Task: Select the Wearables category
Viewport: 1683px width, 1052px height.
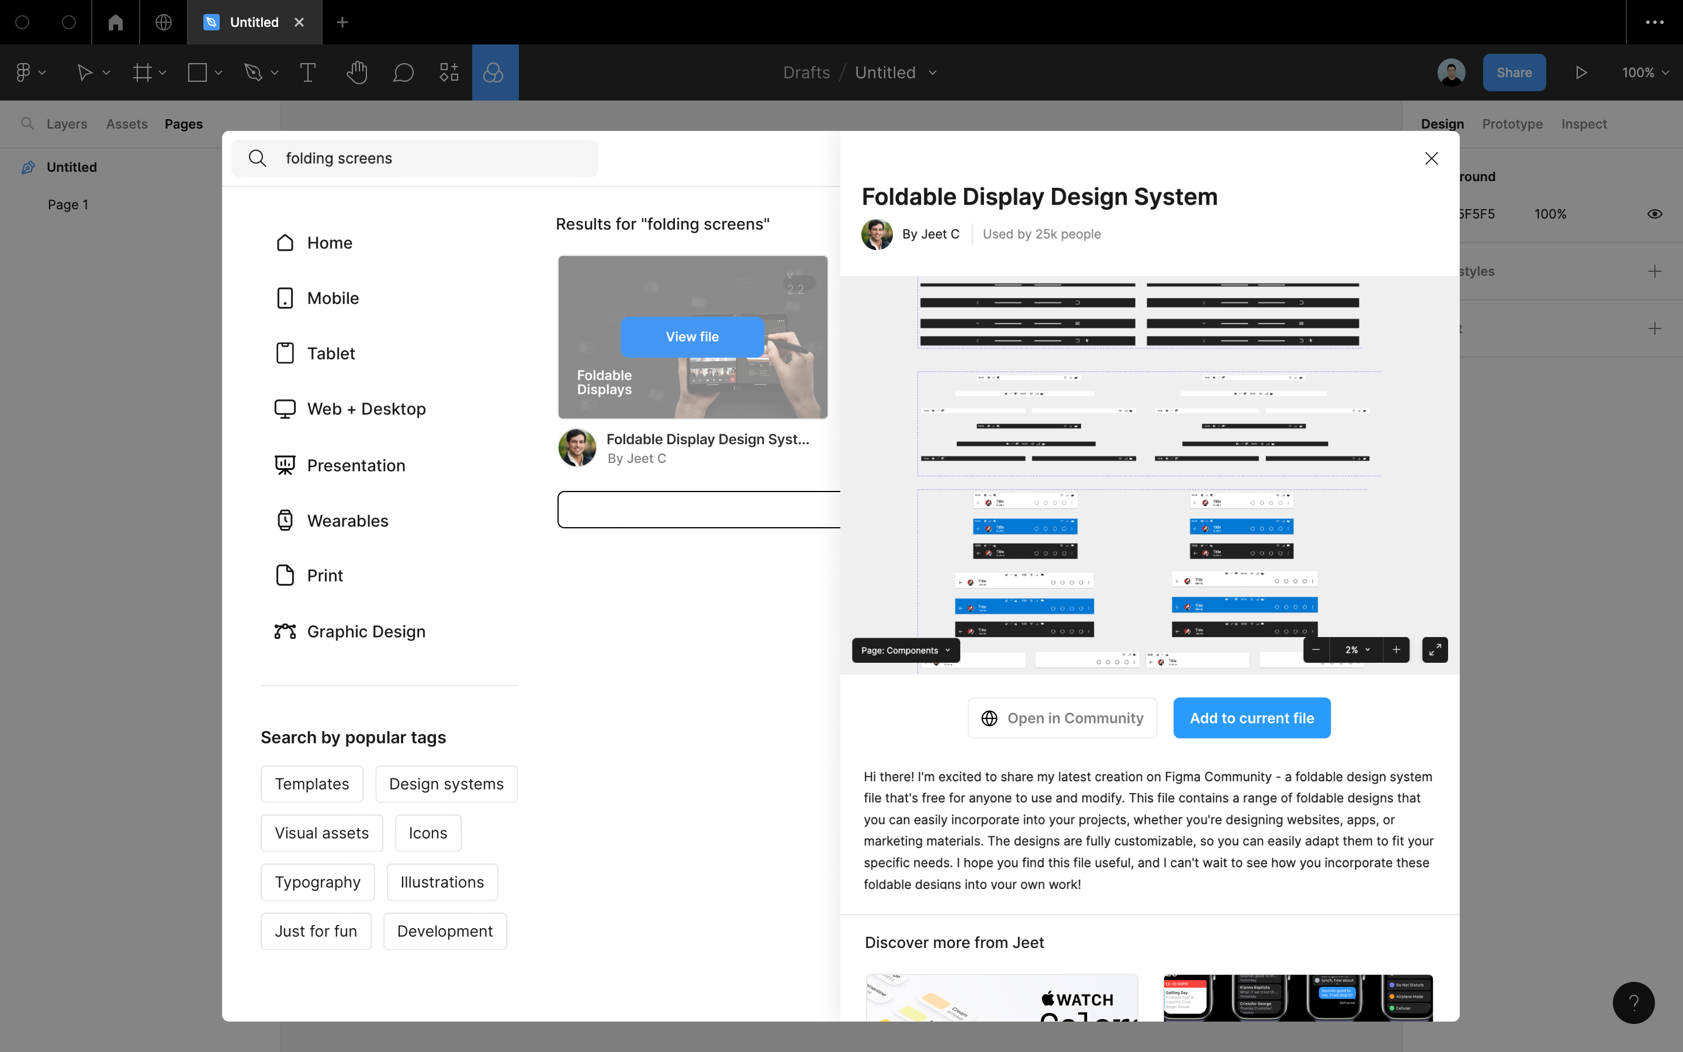Action: point(331,520)
